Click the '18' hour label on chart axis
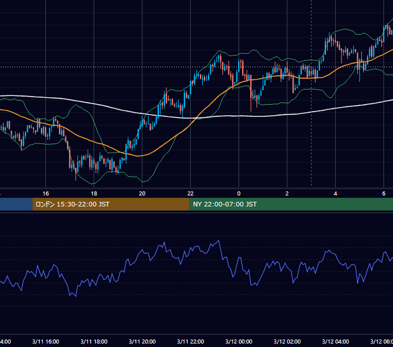 point(94,194)
